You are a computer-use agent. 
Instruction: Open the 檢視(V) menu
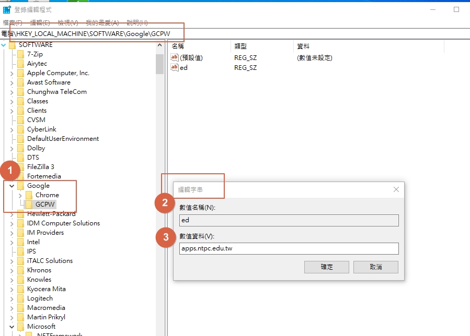pos(68,23)
